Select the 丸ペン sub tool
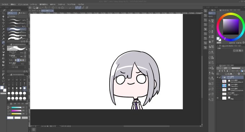 point(17,26)
